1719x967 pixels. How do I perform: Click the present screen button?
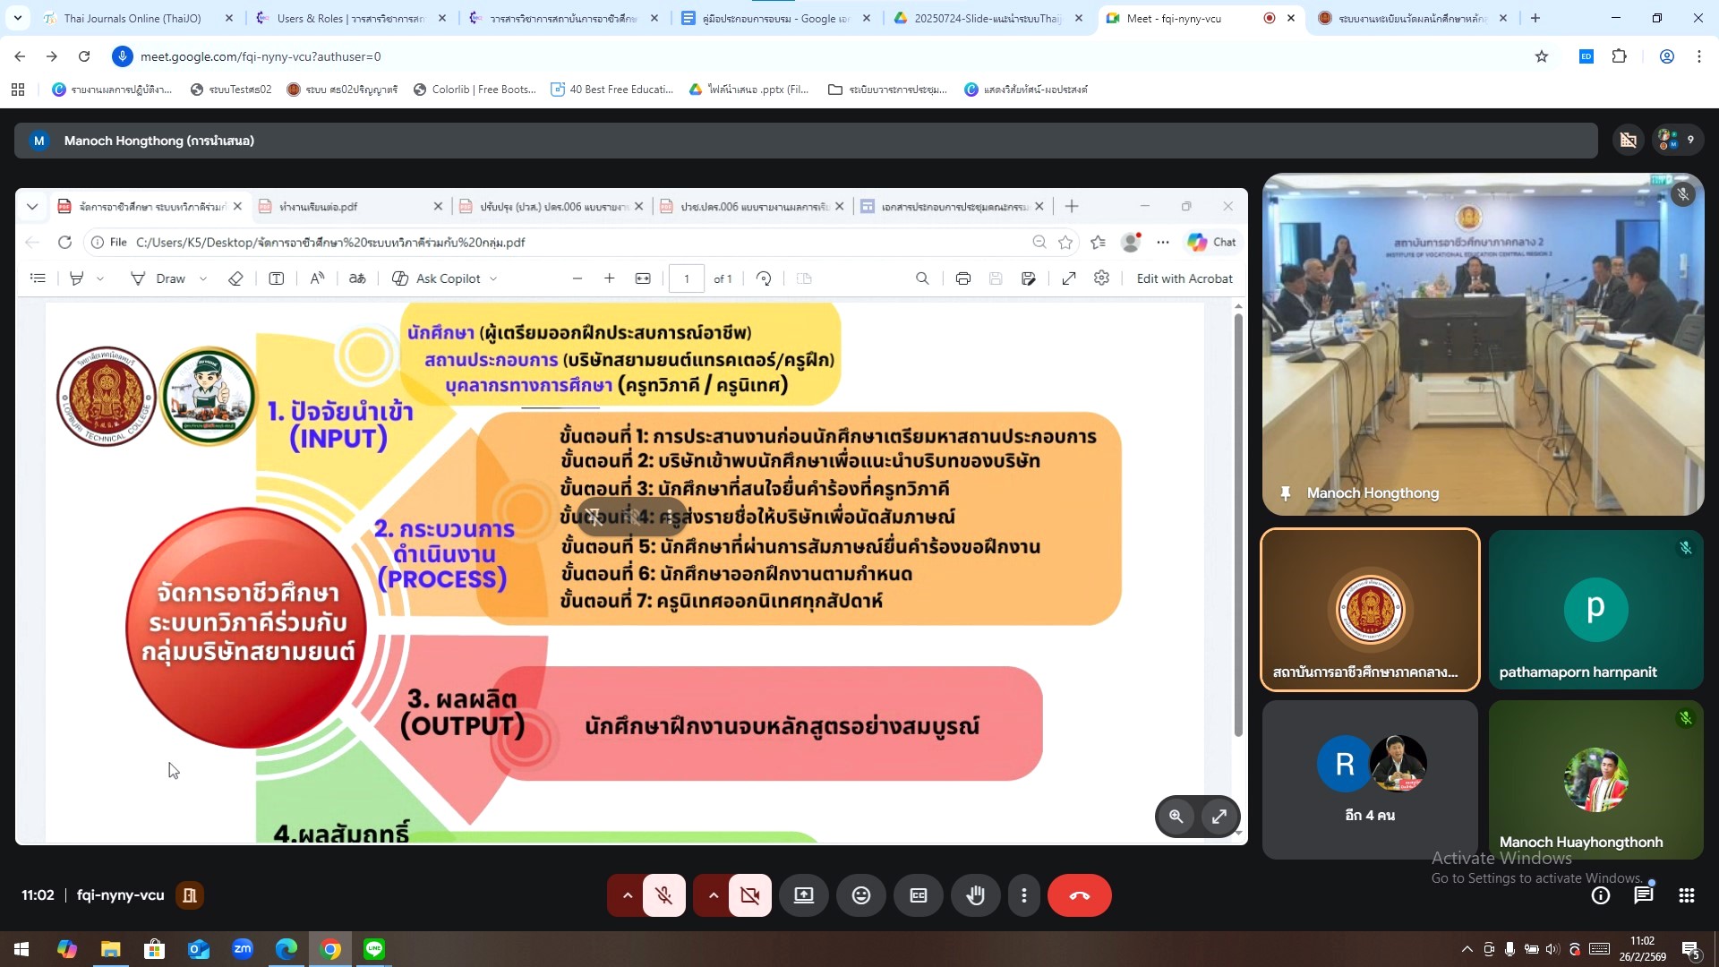[803, 895]
